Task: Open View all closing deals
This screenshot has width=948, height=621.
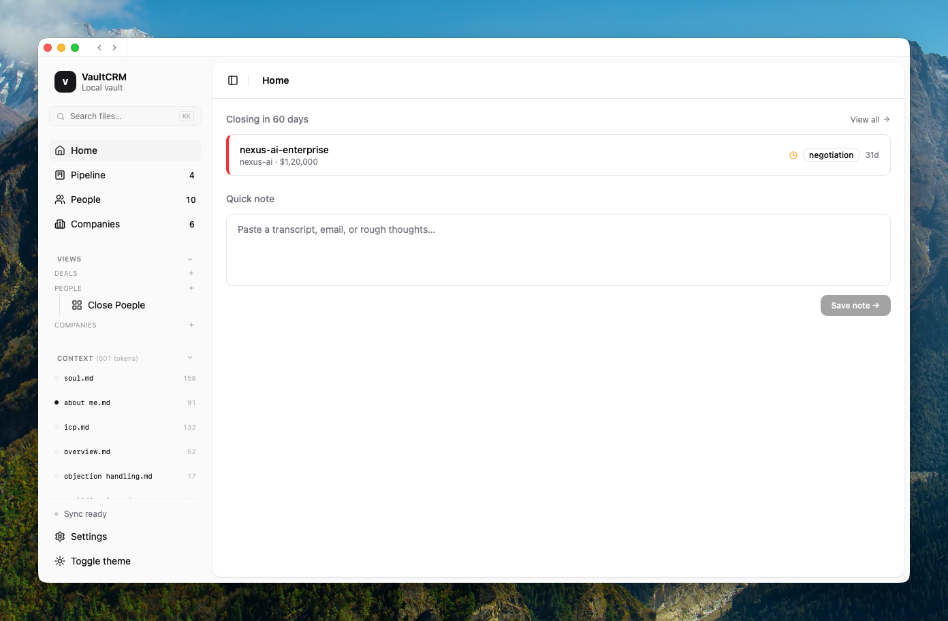Action: (x=870, y=119)
